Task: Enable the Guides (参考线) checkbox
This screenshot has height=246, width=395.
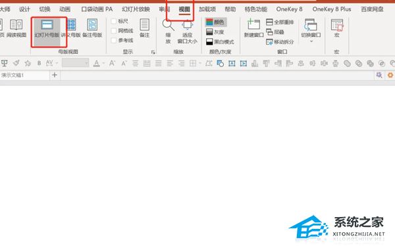Action: pos(114,40)
